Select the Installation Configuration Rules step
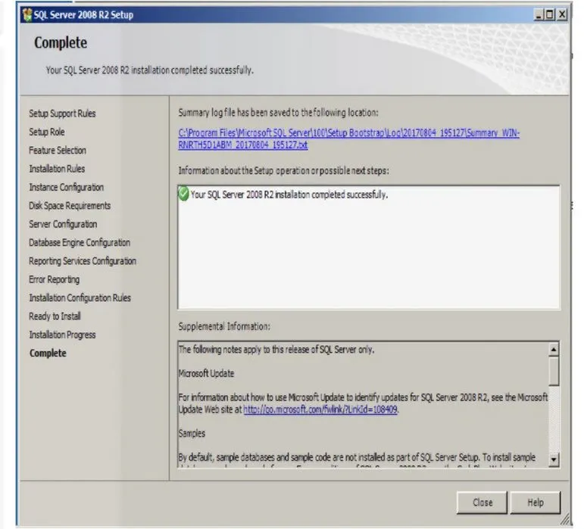The height and width of the screenshot is (529, 584). 80,297
